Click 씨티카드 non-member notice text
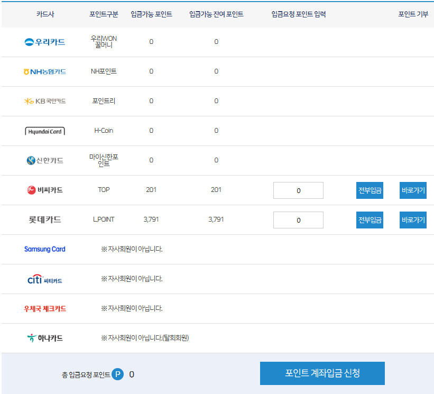Viewport: 434px width, 394px height. tap(132, 279)
